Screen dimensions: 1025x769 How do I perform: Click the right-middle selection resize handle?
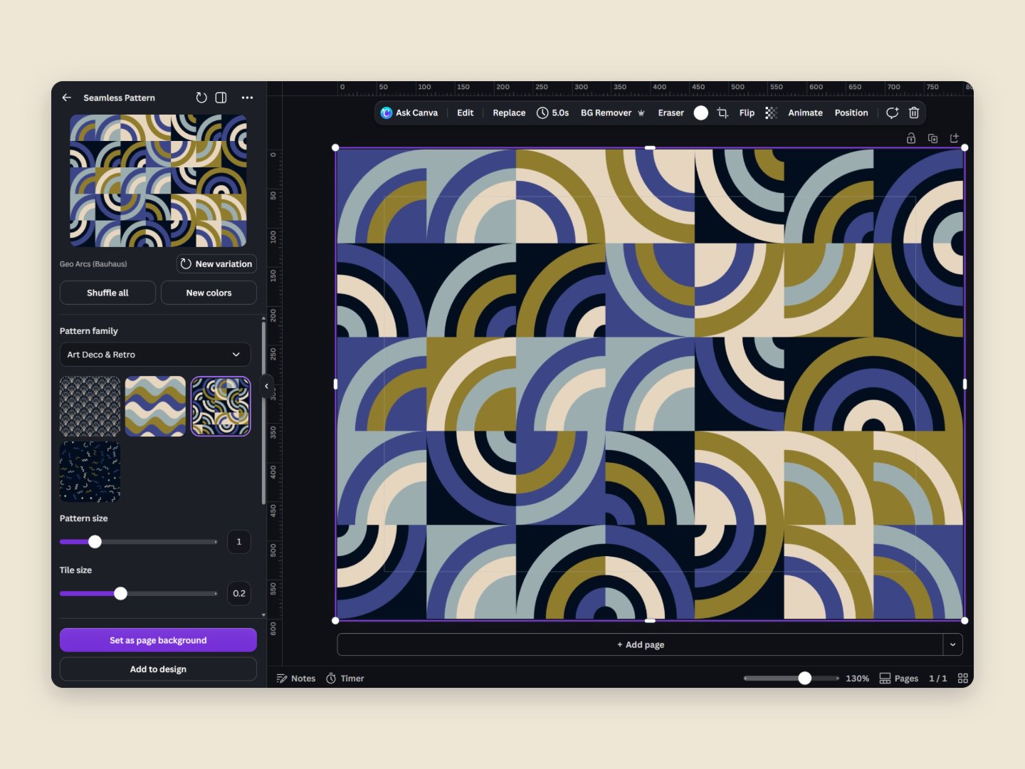[964, 384]
